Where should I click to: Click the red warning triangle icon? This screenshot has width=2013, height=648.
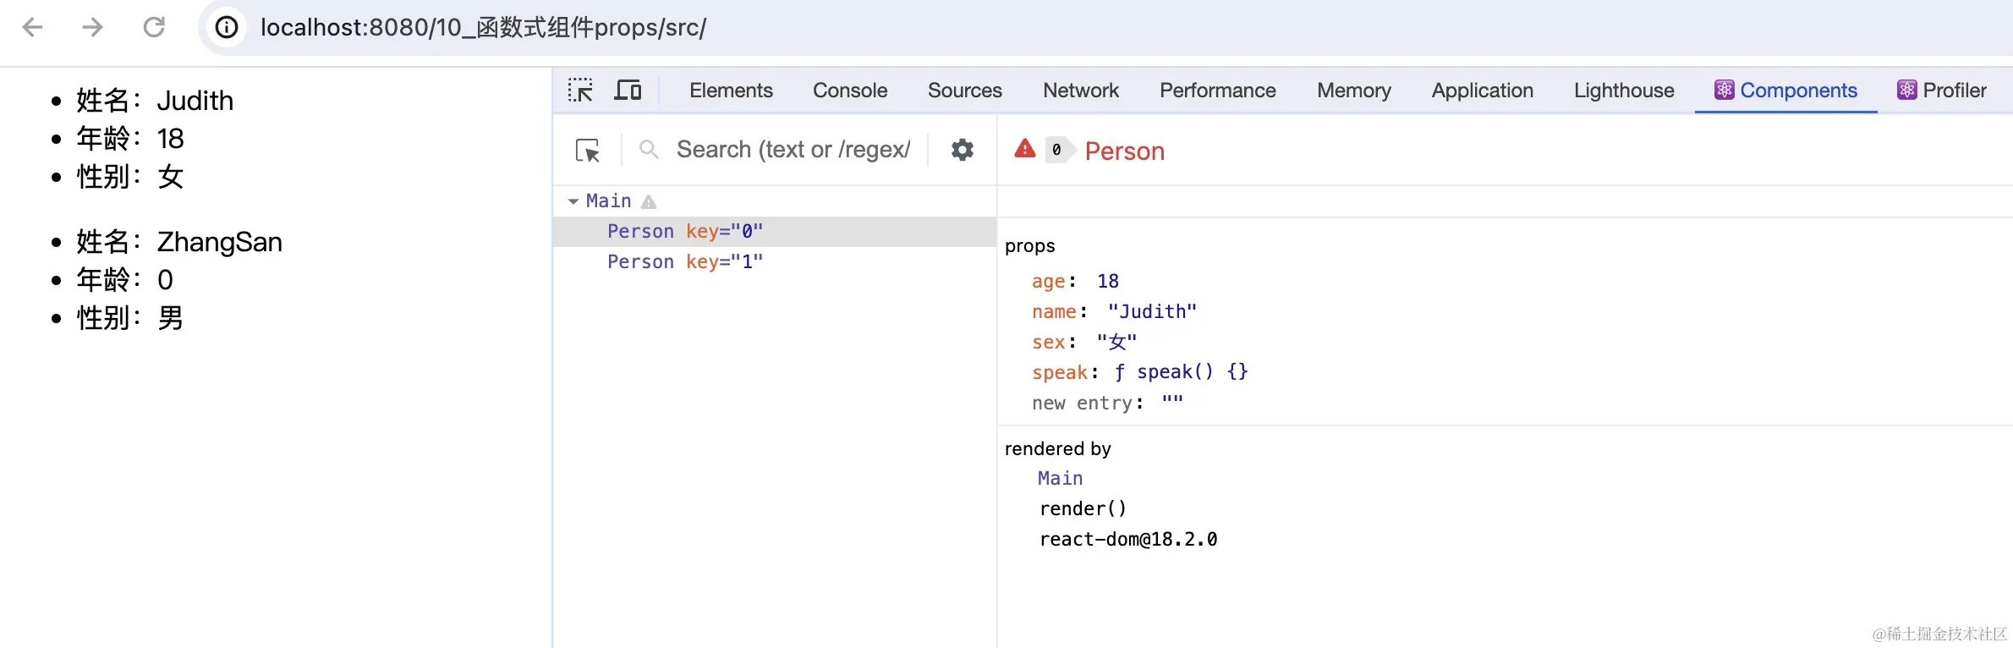tap(1025, 149)
